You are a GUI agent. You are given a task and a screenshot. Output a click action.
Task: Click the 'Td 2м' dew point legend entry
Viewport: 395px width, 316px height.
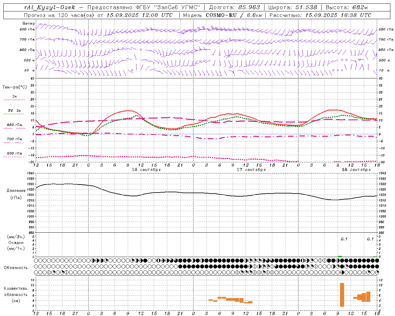pos(15,110)
